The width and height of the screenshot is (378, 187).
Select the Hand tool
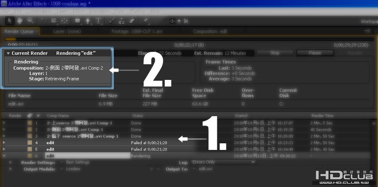20,21
